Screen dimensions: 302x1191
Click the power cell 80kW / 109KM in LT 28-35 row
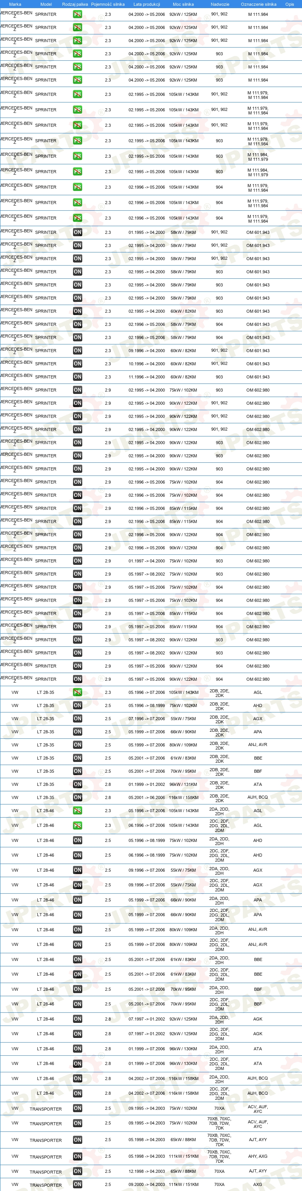click(x=183, y=745)
